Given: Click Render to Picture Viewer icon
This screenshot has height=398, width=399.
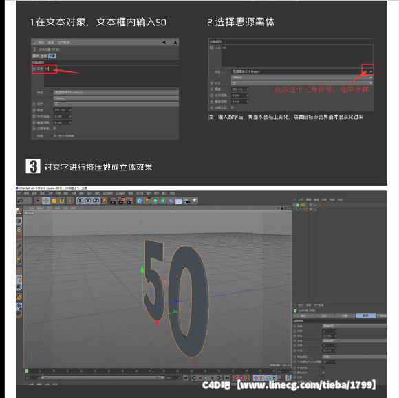Looking at the screenshot, I should click(x=121, y=201).
